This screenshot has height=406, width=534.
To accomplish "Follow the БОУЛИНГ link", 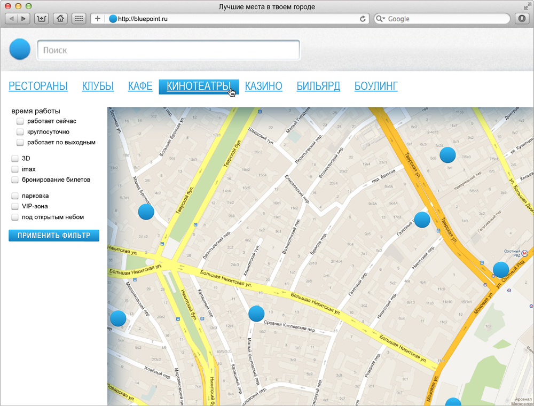I will (376, 86).
